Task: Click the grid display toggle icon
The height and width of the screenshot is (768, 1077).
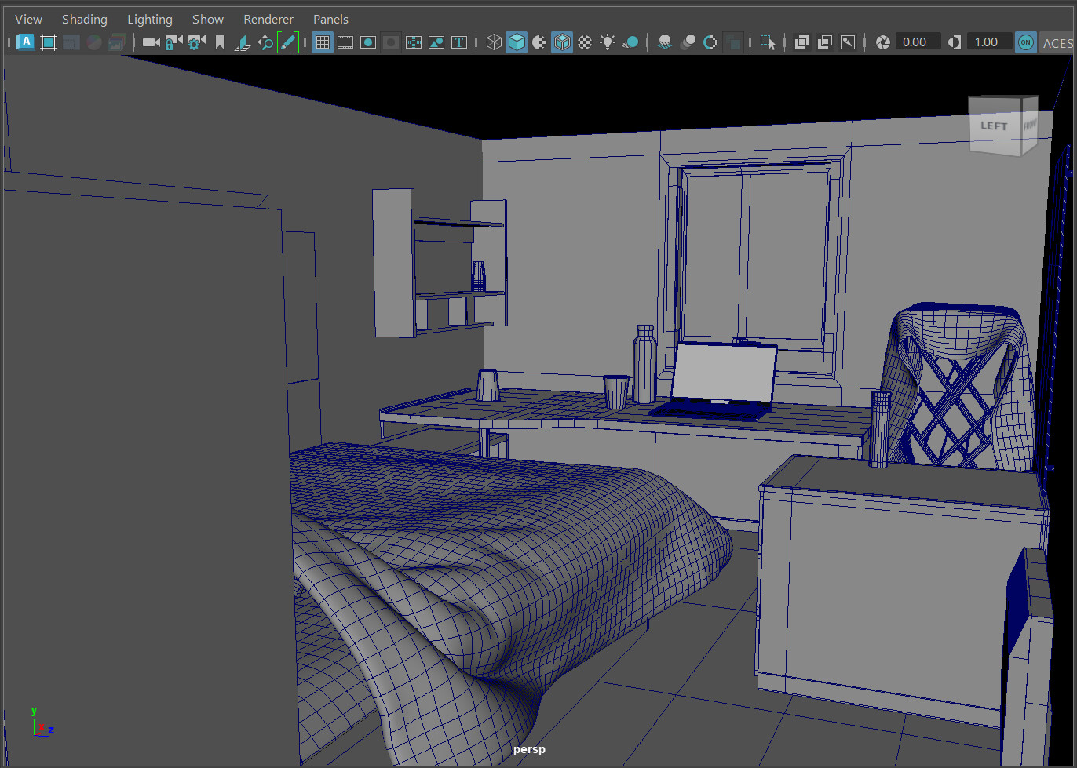Action: 323,42
